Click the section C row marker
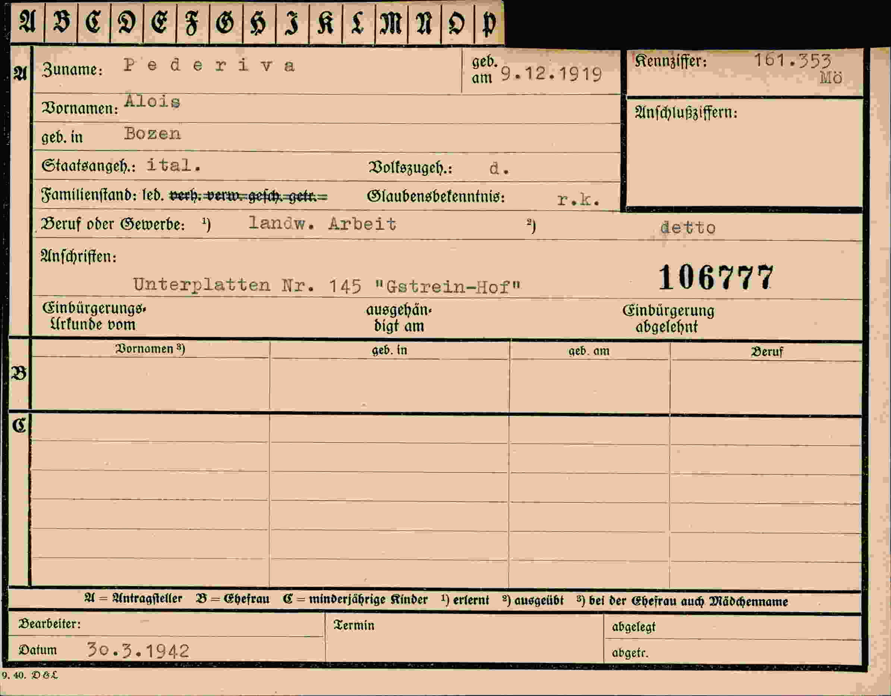The image size is (891, 696). (19, 425)
